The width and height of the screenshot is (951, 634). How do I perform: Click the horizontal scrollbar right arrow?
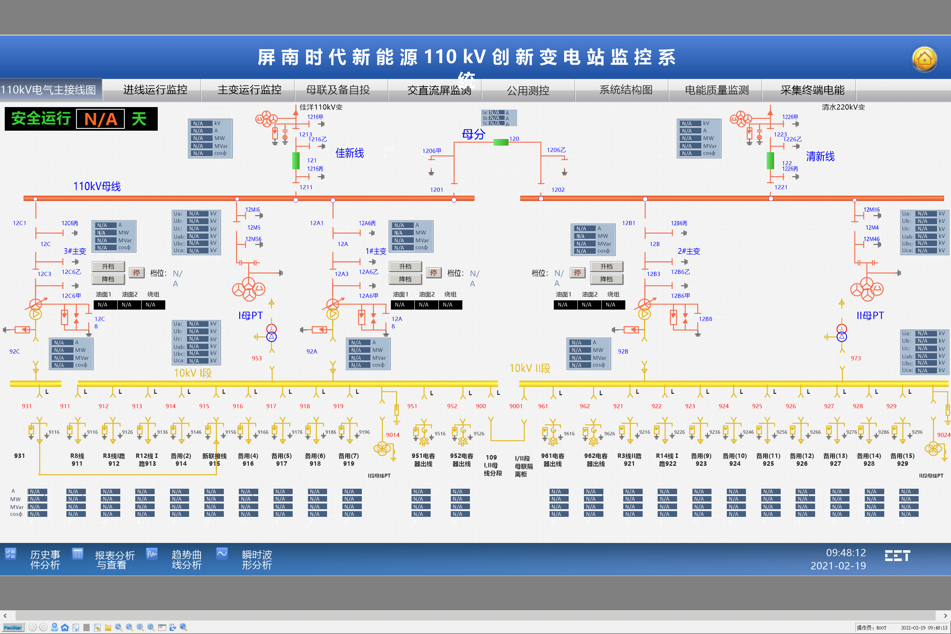coord(945,615)
